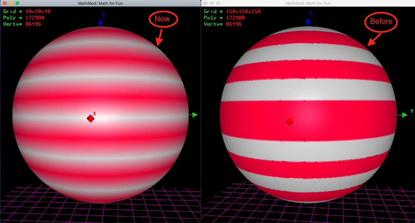Click the red 'Before' label oval
415x223 pixels.
click(381, 22)
